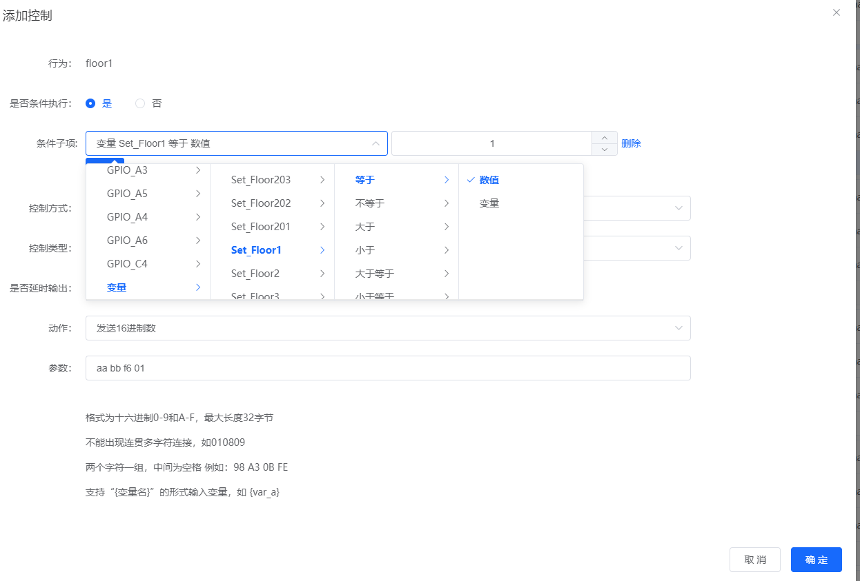
Task: Choose GPIO_C4 from the condition menu
Action: pos(126,263)
